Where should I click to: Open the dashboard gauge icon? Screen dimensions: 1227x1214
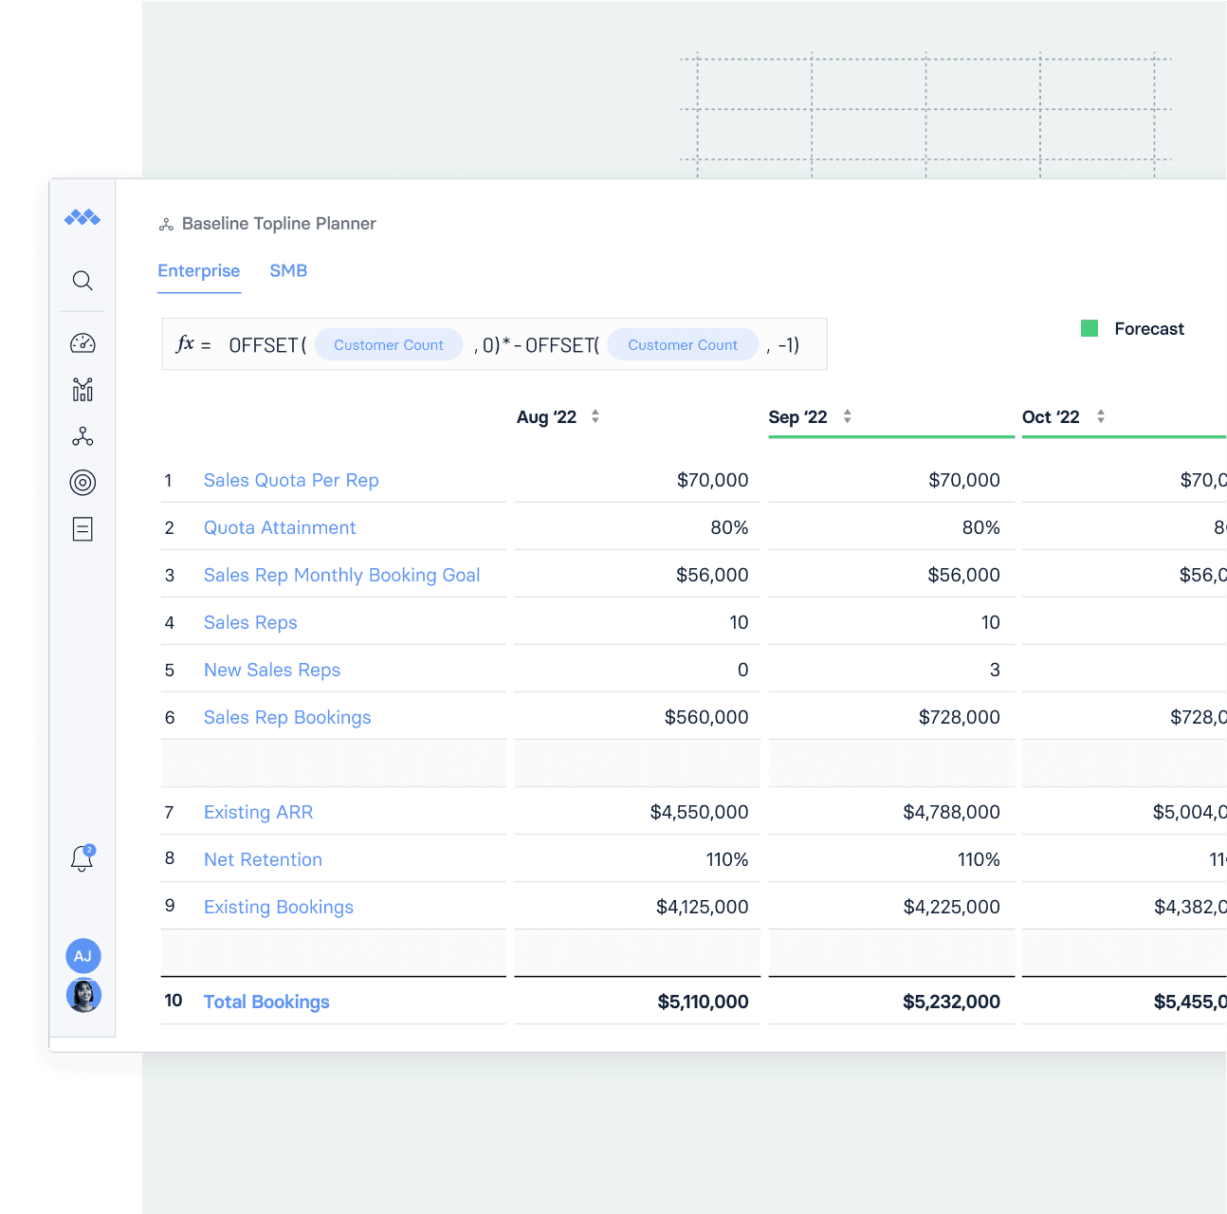pyautogui.click(x=82, y=343)
